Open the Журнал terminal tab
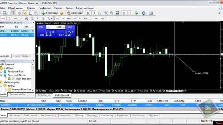The height and width of the screenshot is (125, 223). pos(153,115)
